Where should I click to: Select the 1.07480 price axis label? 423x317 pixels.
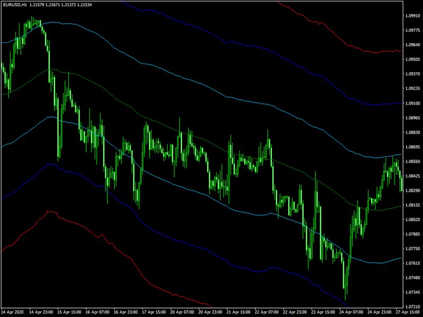point(412,278)
